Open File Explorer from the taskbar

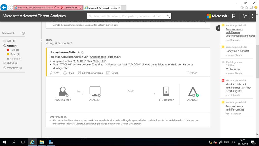(x=42, y=142)
